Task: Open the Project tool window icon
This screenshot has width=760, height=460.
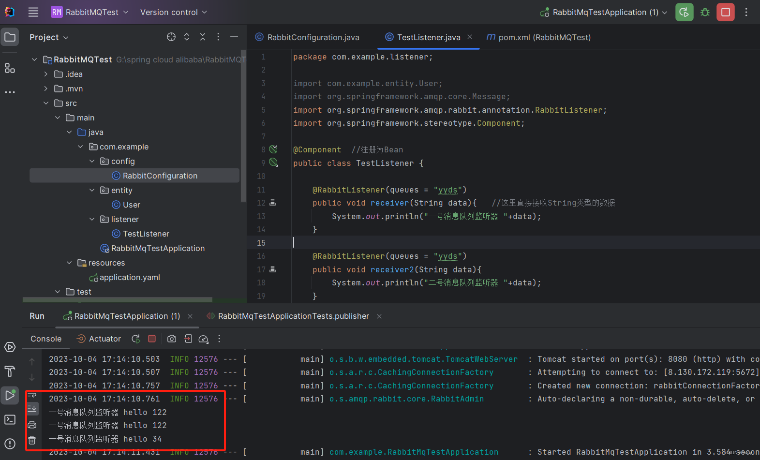Action: [x=10, y=37]
